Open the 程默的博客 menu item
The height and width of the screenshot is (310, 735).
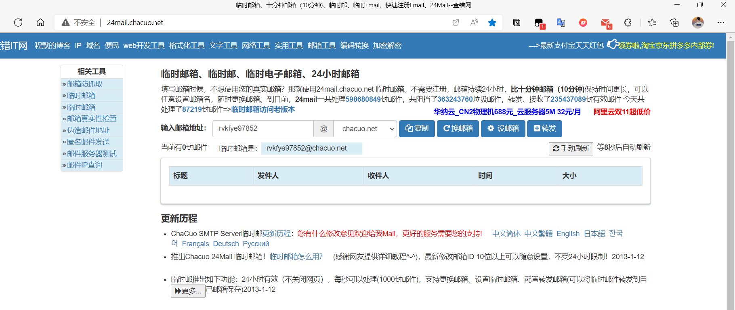tap(52, 46)
